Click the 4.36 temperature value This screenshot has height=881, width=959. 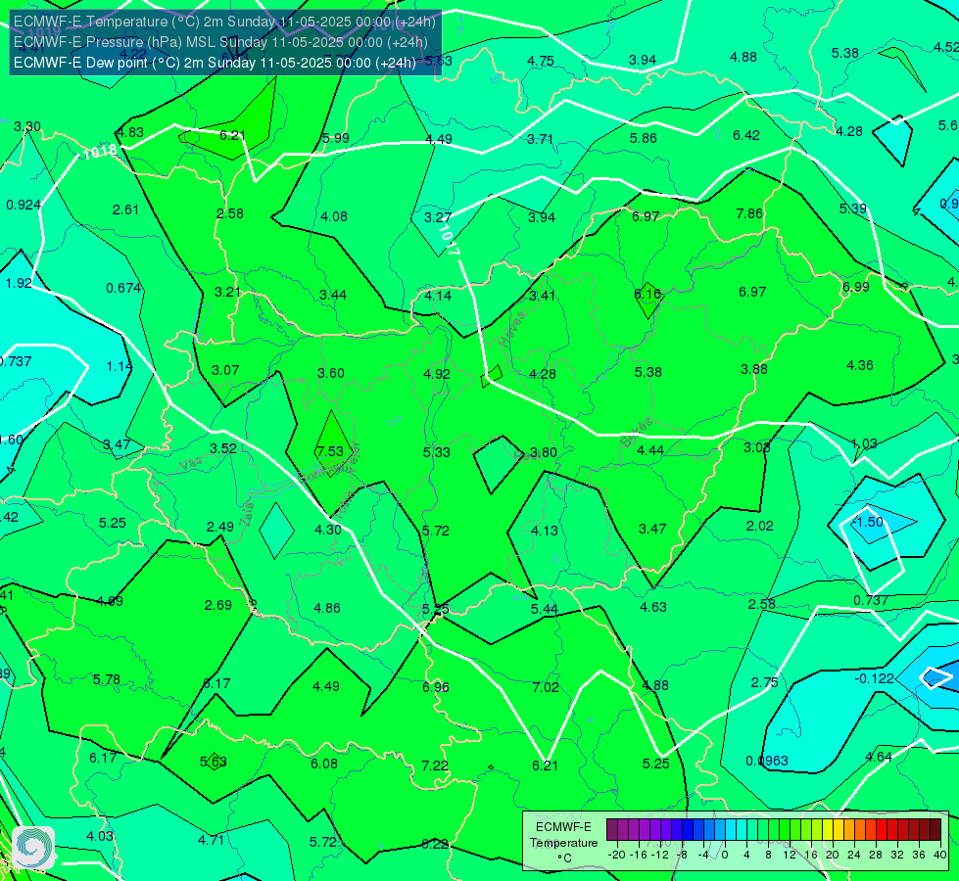(860, 365)
